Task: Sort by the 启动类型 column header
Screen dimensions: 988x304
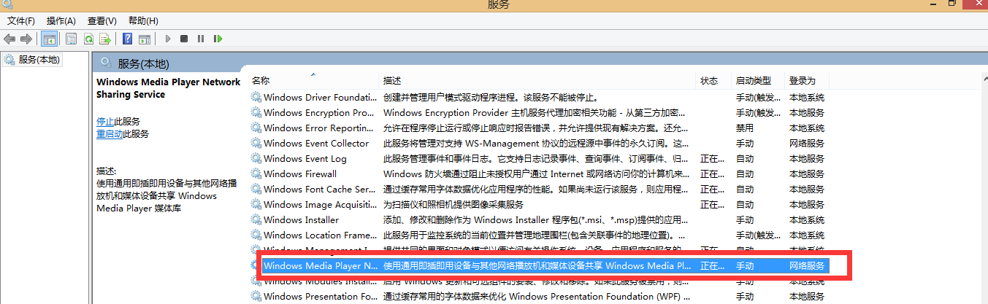Action: pyautogui.click(x=753, y=80)
